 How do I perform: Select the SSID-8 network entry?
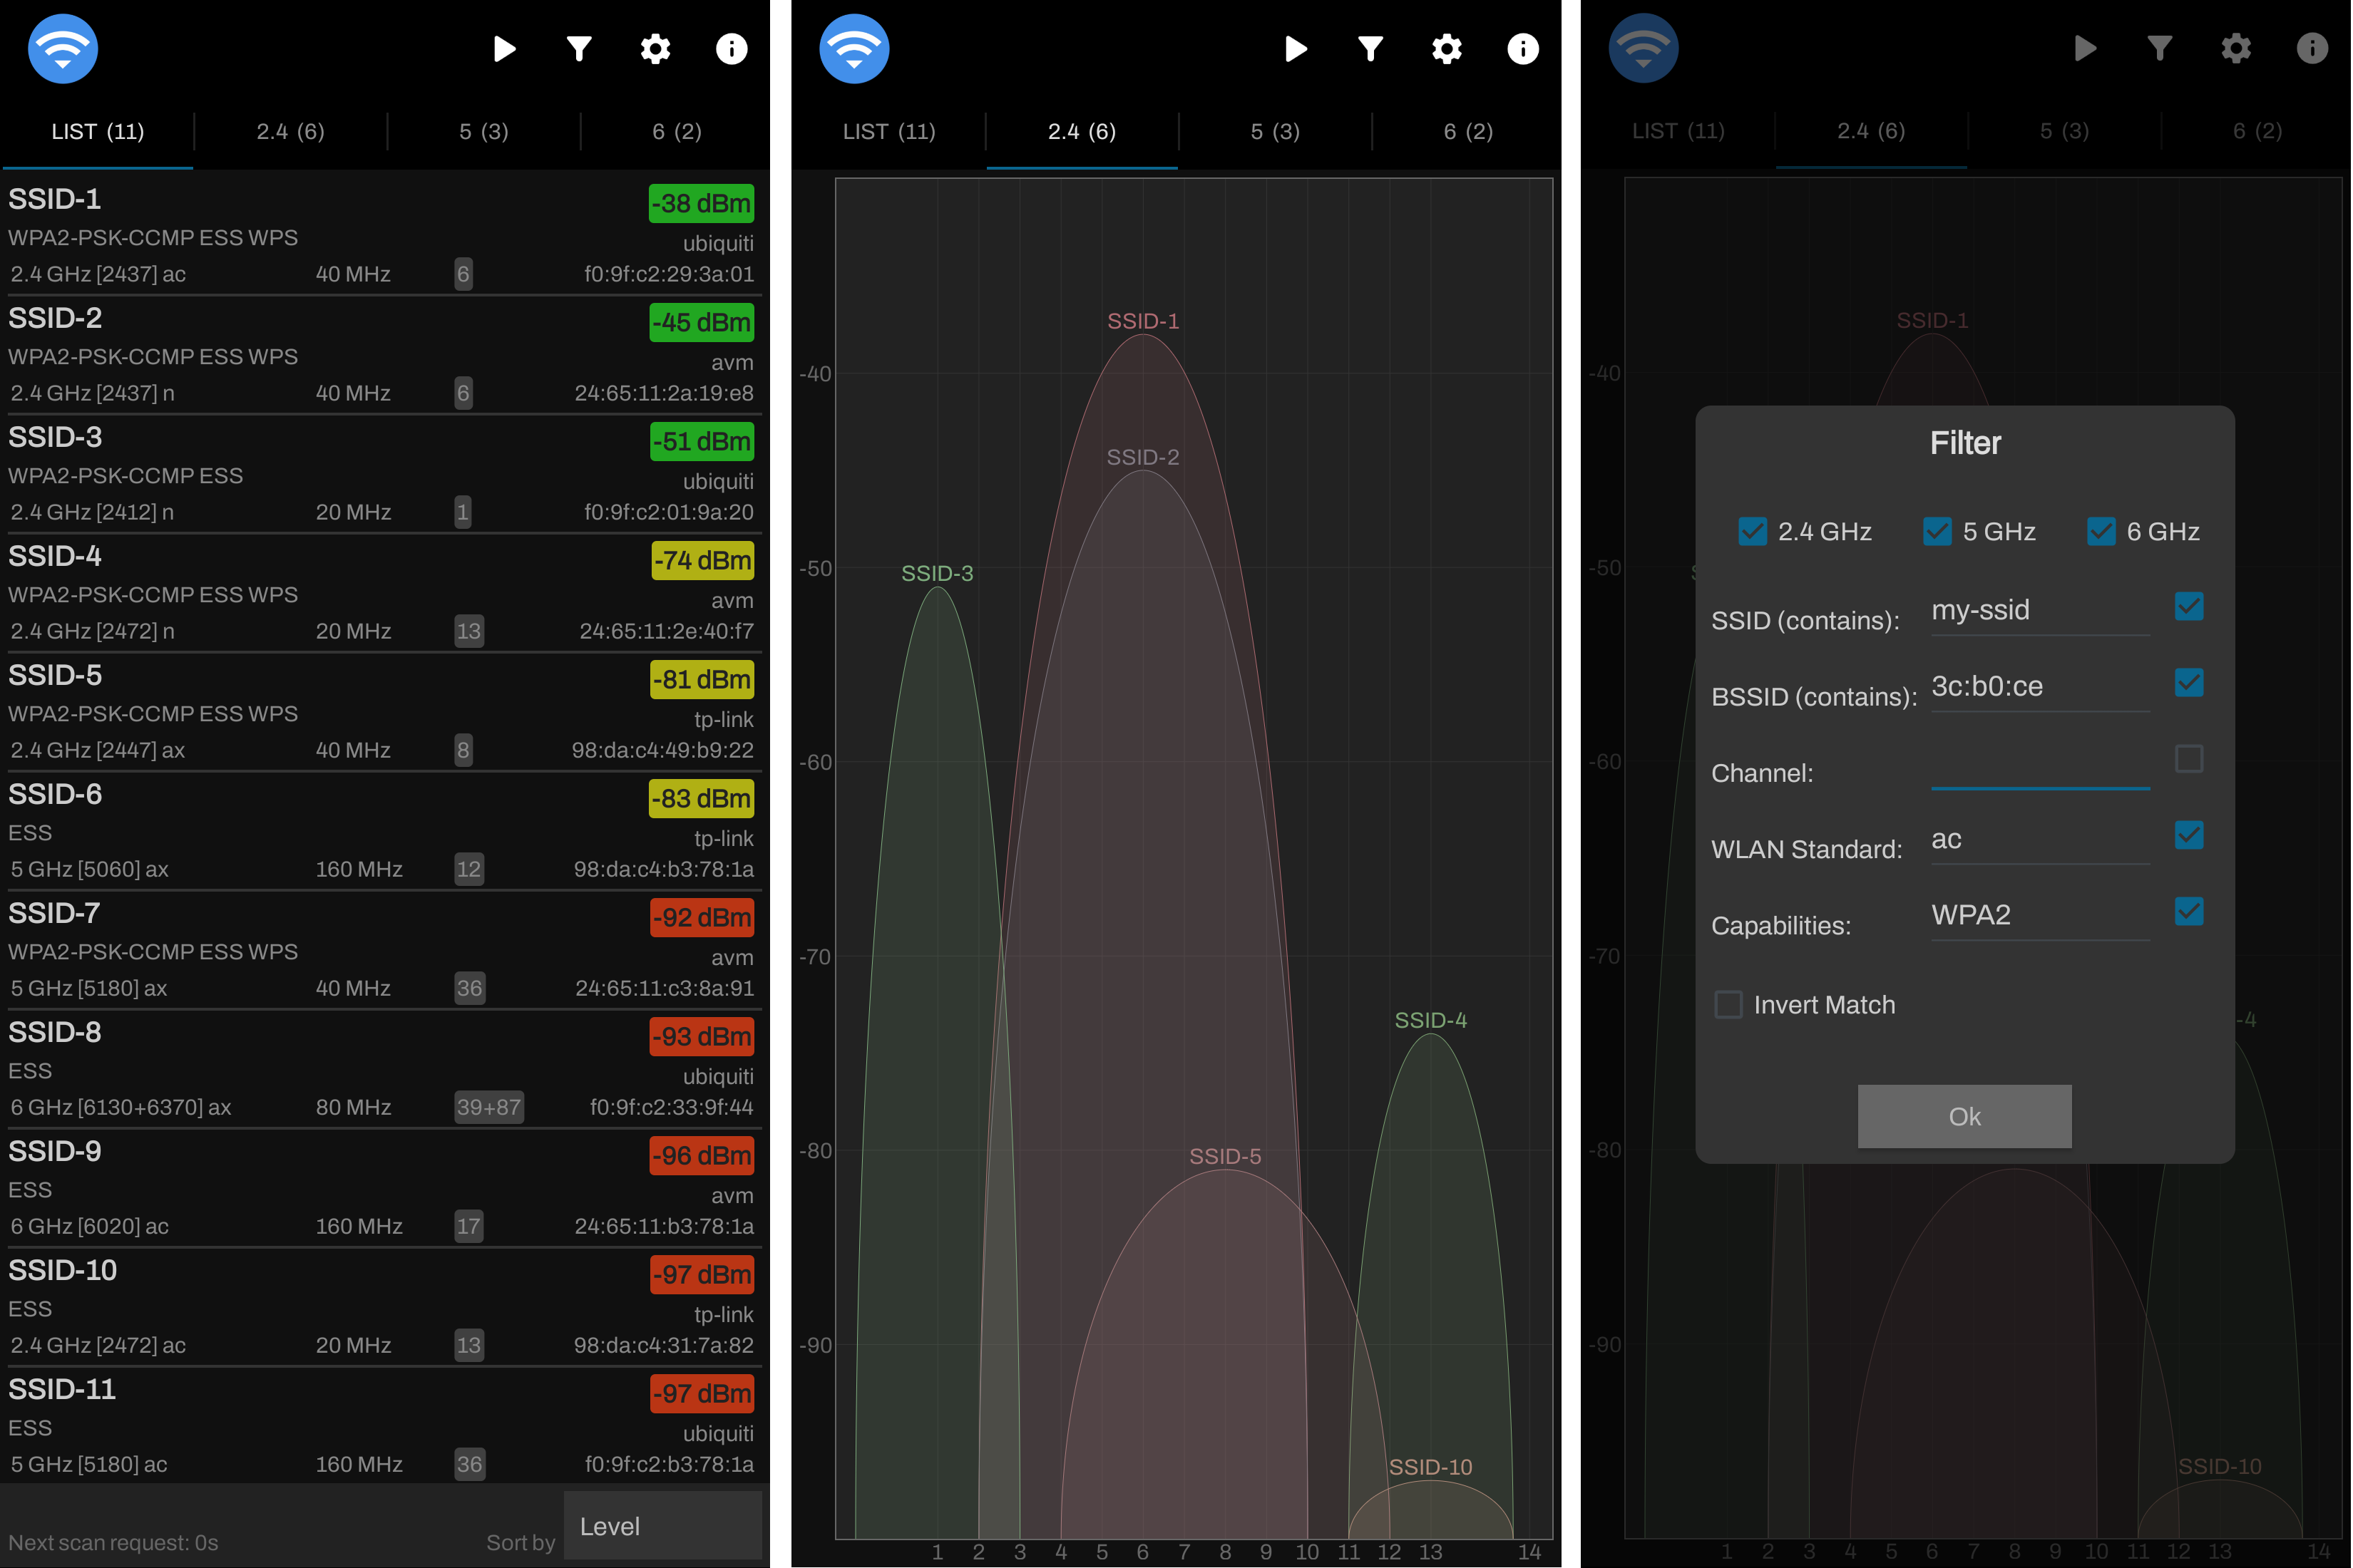click(x=385, y=1069)
